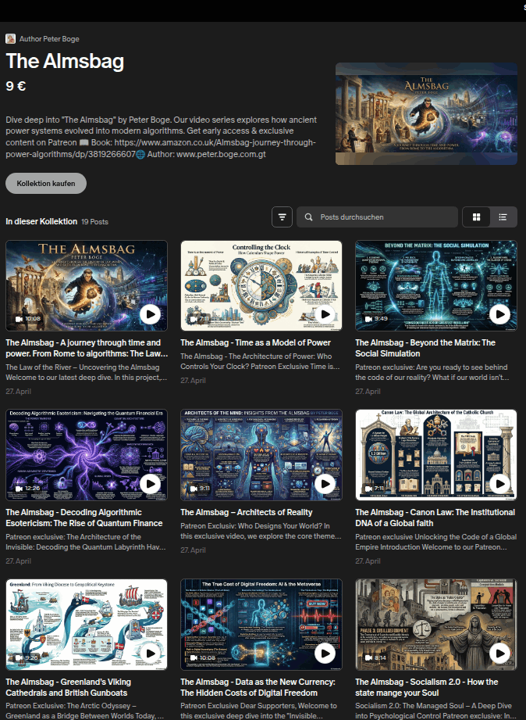
Task: Click 27. April date under Architects of Reality
Action: coord(193,550)
